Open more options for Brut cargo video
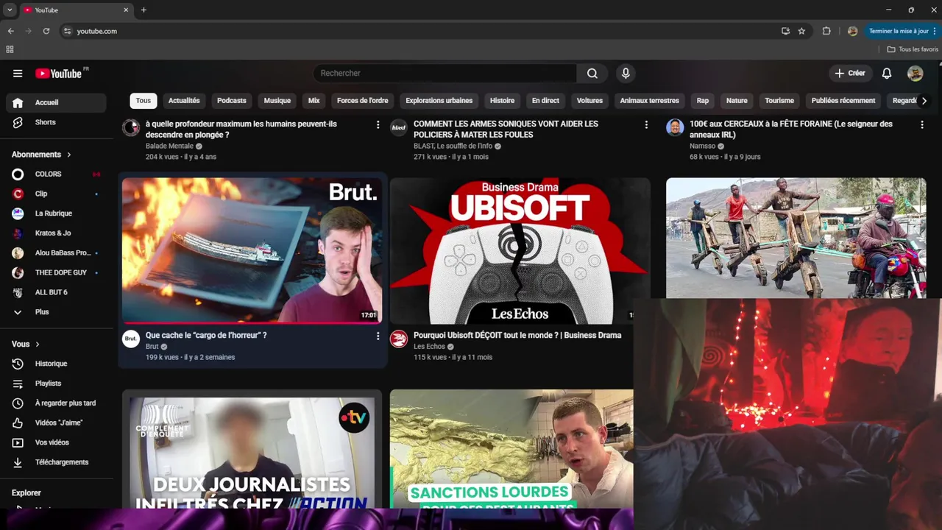 [x=378, y=336]
